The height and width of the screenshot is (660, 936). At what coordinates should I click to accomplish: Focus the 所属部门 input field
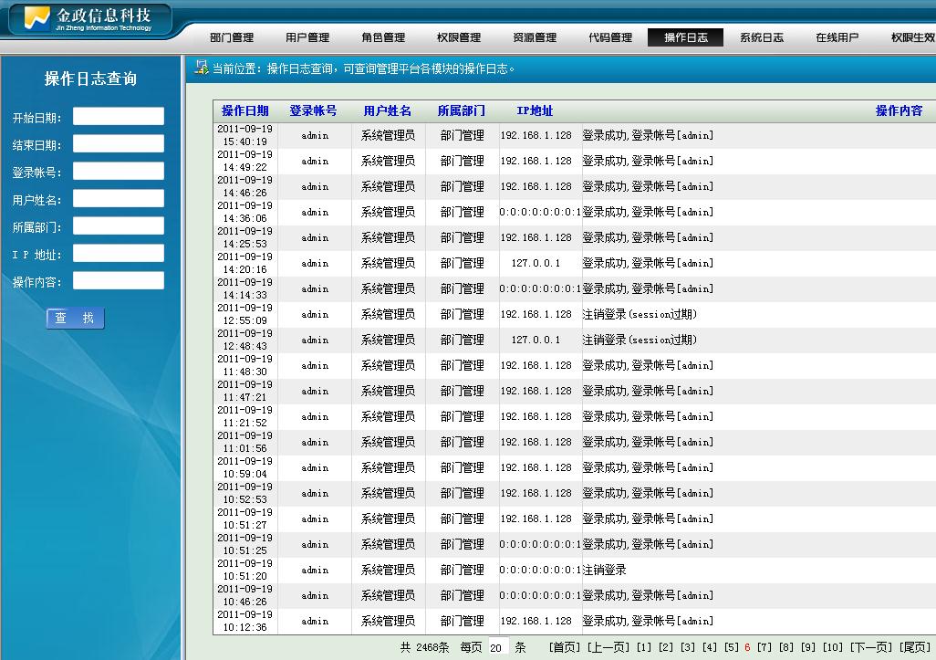pos(119,226)
